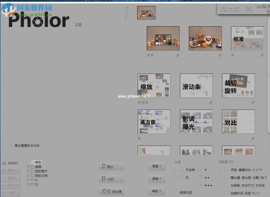The width and height of the screenshot is (270, 197).
Task: Click the 导出 export button
Action: [x=111, y=166]
